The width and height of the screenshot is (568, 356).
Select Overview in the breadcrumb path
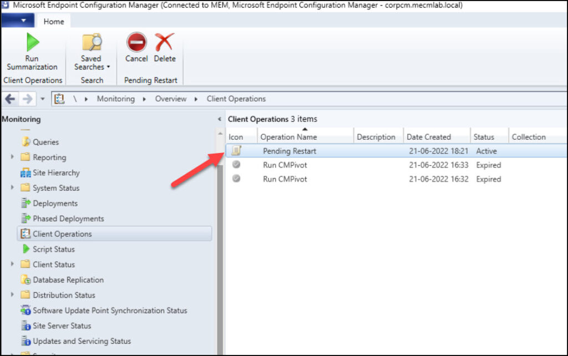(171, 99)
